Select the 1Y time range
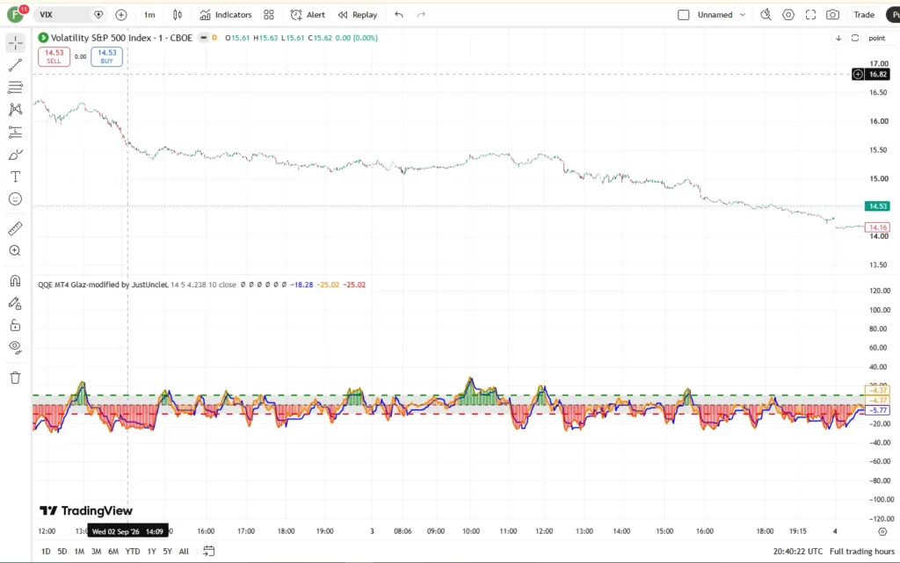The height and width of the screenshot is (563, 900). 151,551
